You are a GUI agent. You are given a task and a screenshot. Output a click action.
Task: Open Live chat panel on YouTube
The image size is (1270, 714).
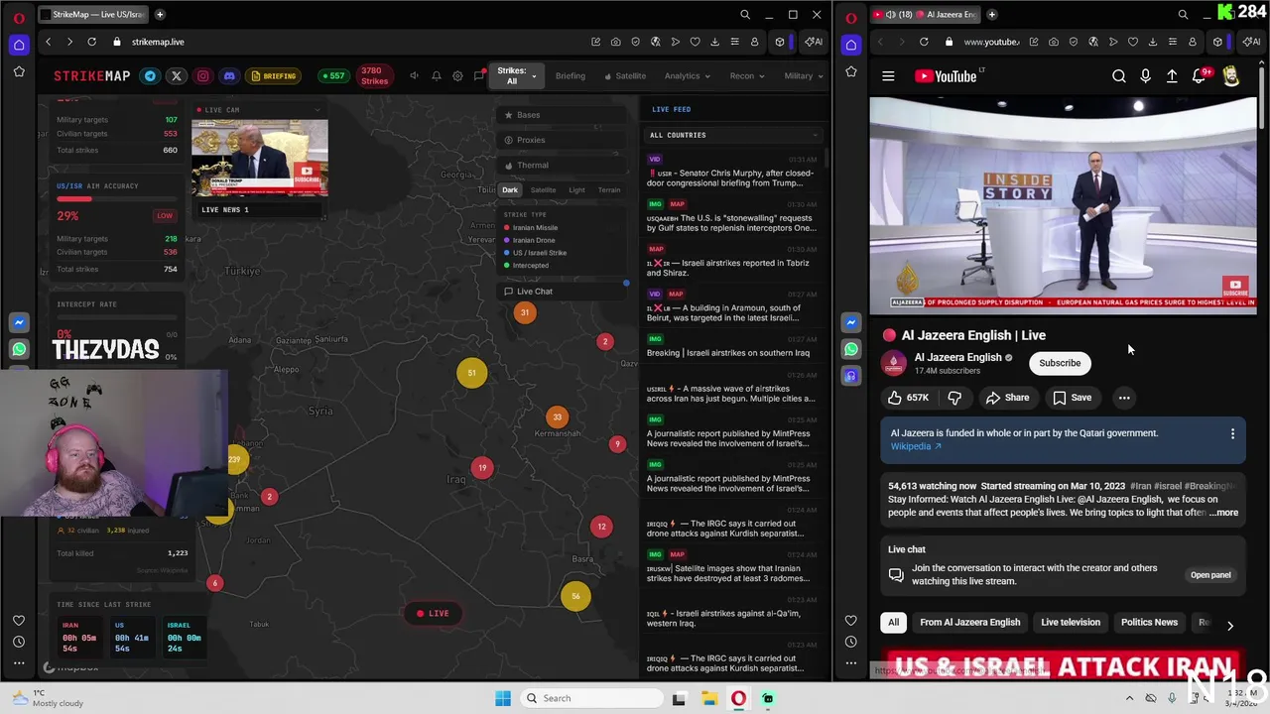pyautogui.click(x=1209, y=575)
